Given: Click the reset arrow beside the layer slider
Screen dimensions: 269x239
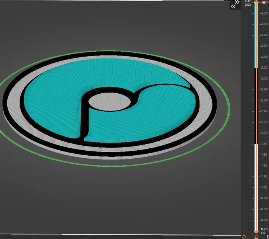Looking at the screenshot, I should pyautogui.click(x=244, y=237).
